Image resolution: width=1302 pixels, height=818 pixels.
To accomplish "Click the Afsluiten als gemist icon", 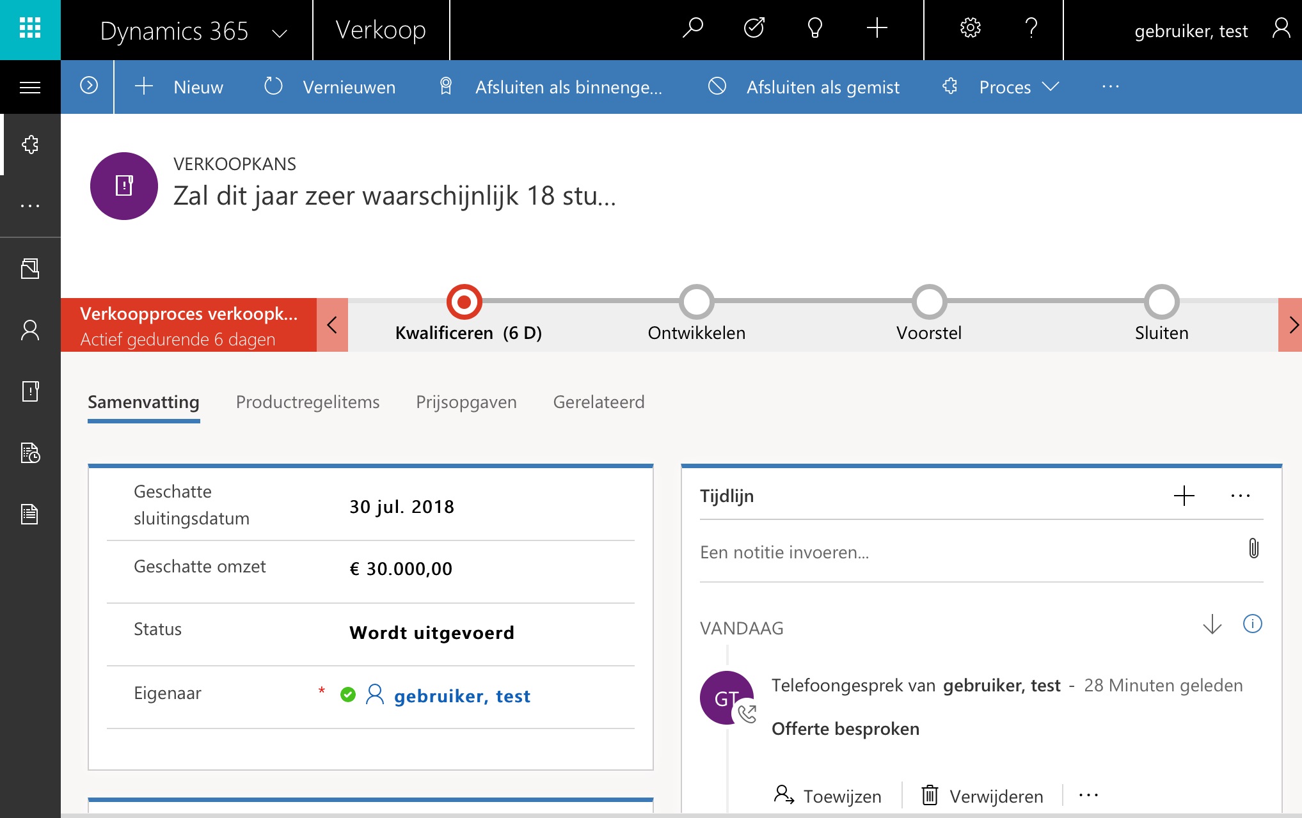I will pyautogui.click(x=718, y=87).
